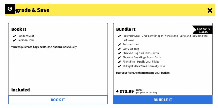This screenshot has width=218, height=108.
Task: Click the Pinterest save icon
Action: click(10, 9)
